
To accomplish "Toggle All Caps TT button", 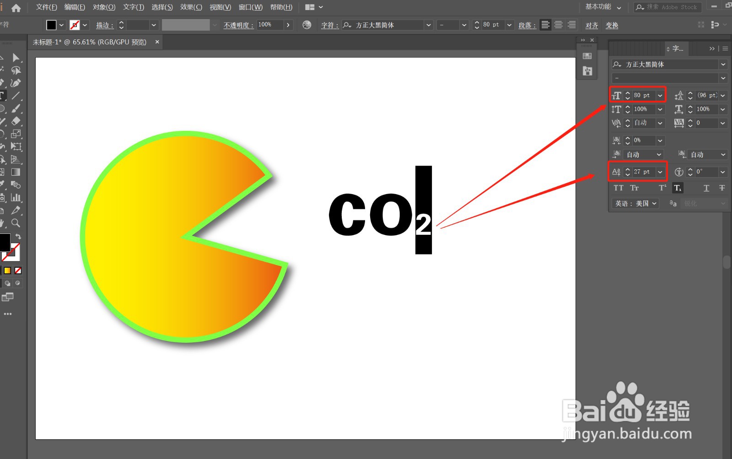I will [x=619, y=188].
